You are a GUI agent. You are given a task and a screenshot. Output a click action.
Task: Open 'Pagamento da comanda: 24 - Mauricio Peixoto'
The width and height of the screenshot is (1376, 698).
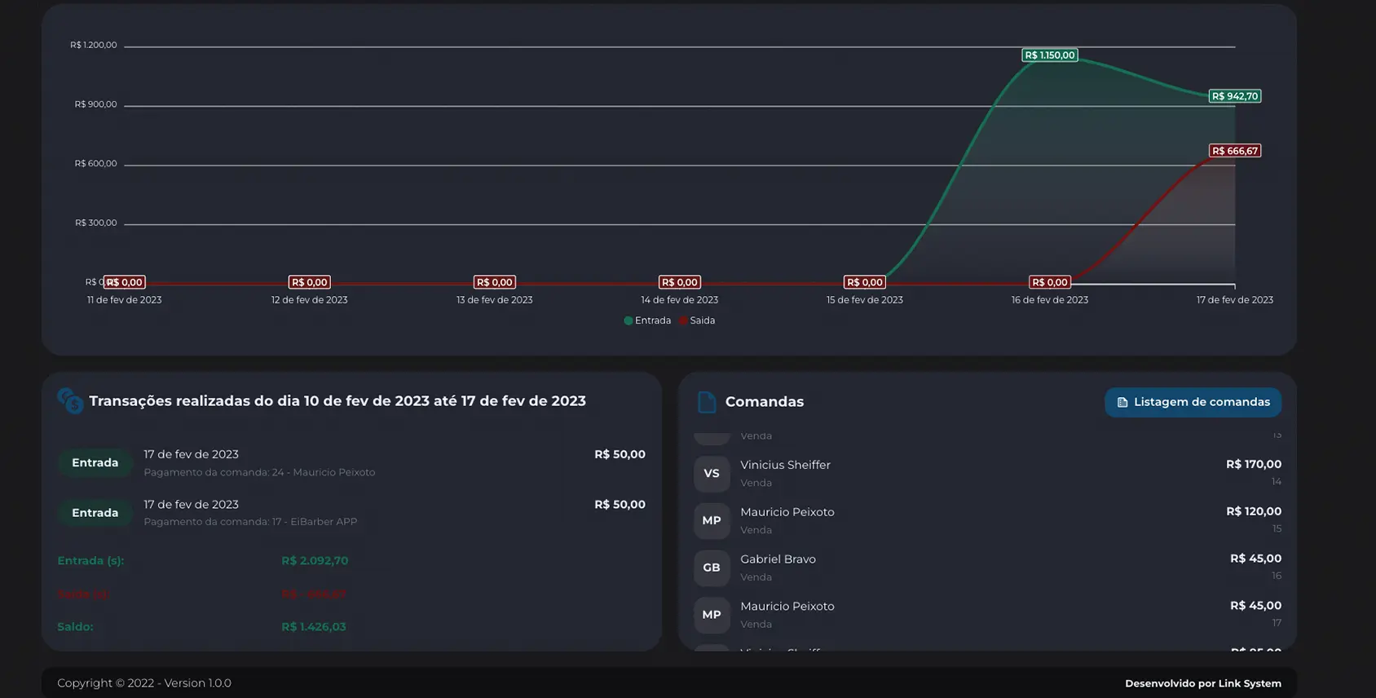[x=259, y=472]
